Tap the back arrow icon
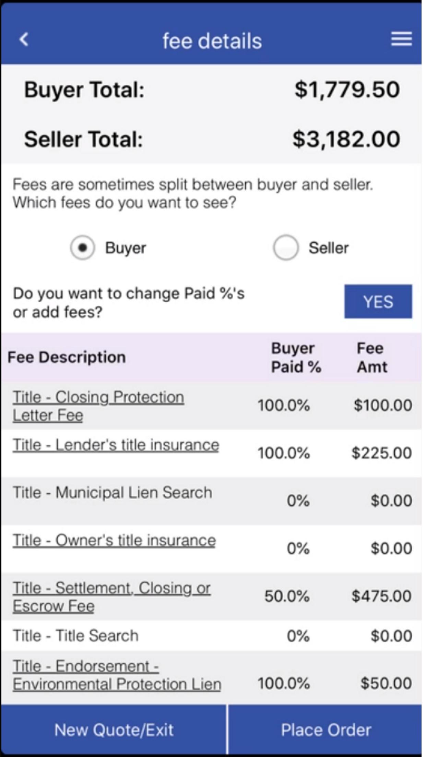This screenshot has width=426, height=757. (x=24, y=39)
